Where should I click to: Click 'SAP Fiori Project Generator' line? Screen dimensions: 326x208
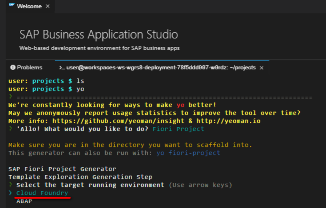[x=63, y=169]
